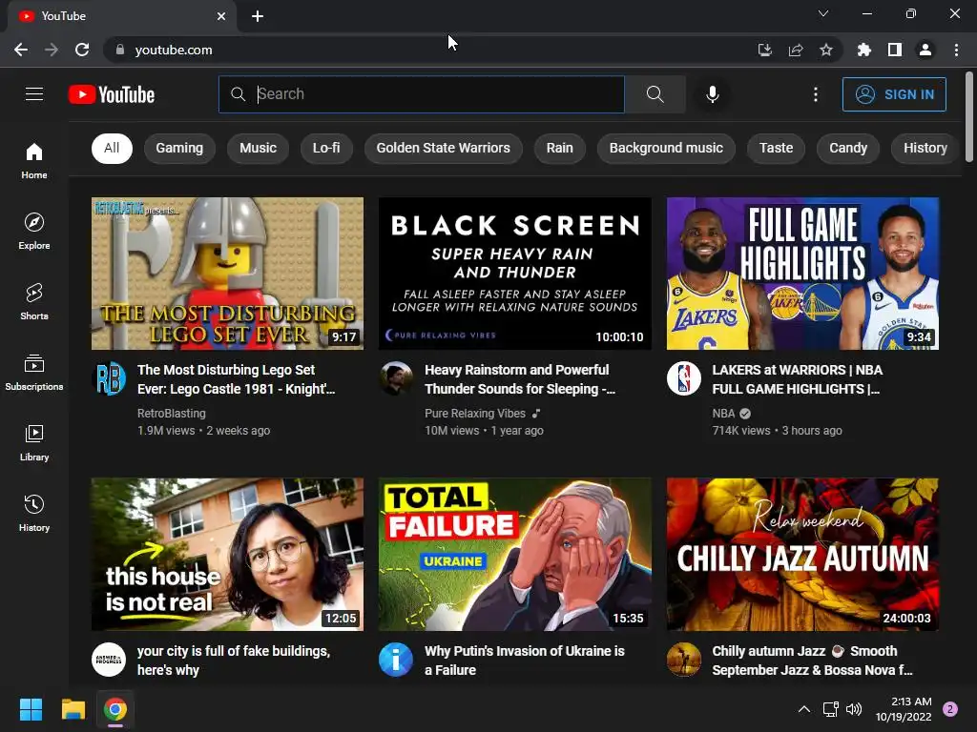977x732 pixels.
Task: Select Golden State Warriors chip
Action: pos(443,148)
